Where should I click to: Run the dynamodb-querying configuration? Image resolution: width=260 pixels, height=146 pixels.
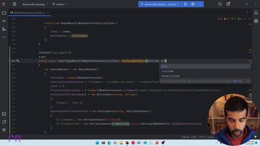tap(185, 4)
